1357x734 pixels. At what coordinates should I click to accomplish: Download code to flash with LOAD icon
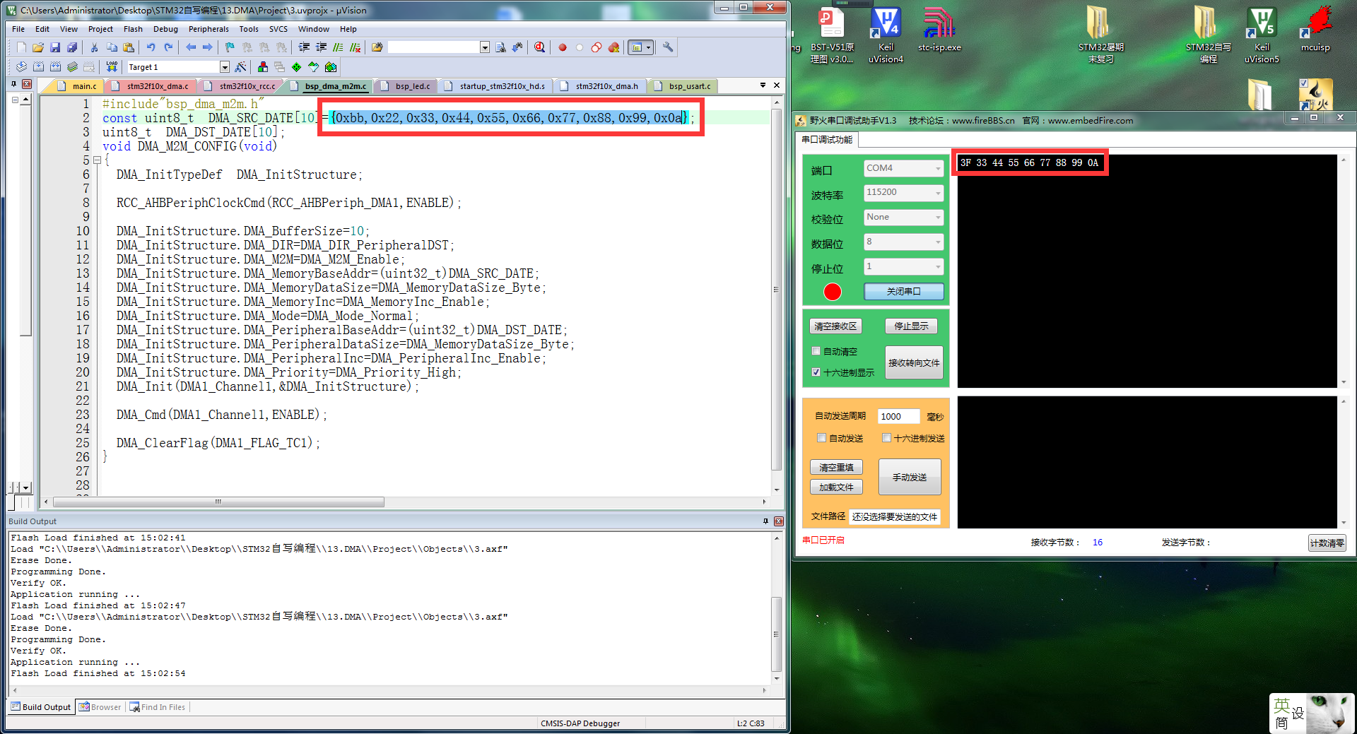point(112,67)
